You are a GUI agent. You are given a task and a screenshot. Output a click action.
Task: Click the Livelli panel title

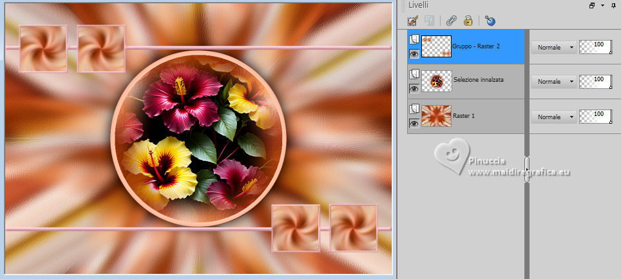point(418,5)
